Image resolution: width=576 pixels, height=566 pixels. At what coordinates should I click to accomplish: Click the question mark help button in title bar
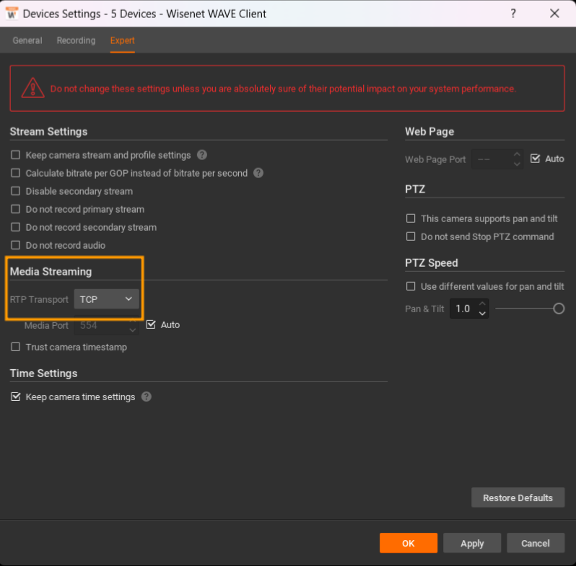point(513,14)
